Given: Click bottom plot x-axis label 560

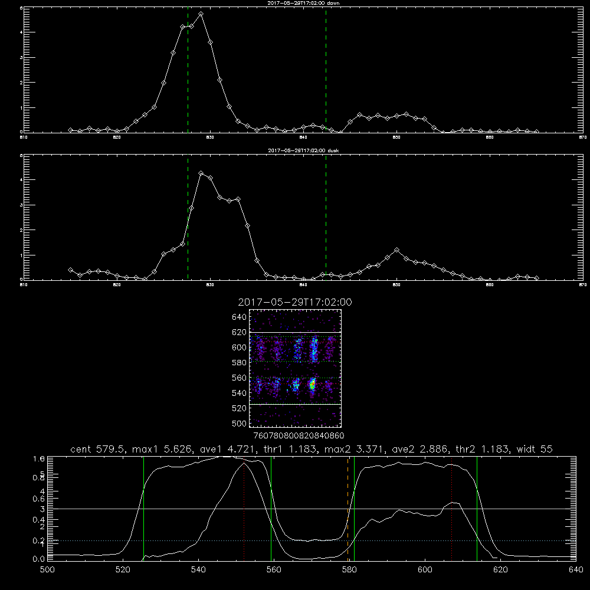Looking at the screenshot, I should coord(274,570).
